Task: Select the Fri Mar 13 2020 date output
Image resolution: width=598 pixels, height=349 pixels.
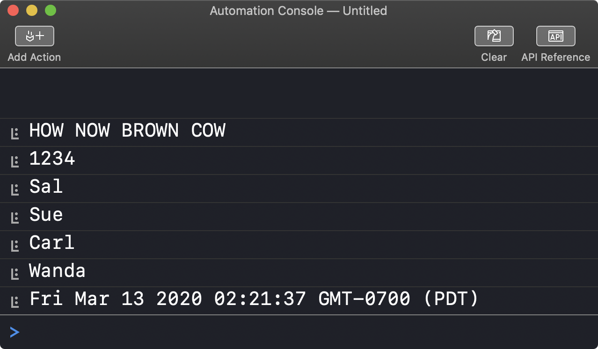Action: pyautogui.click(x=254, y=299)
